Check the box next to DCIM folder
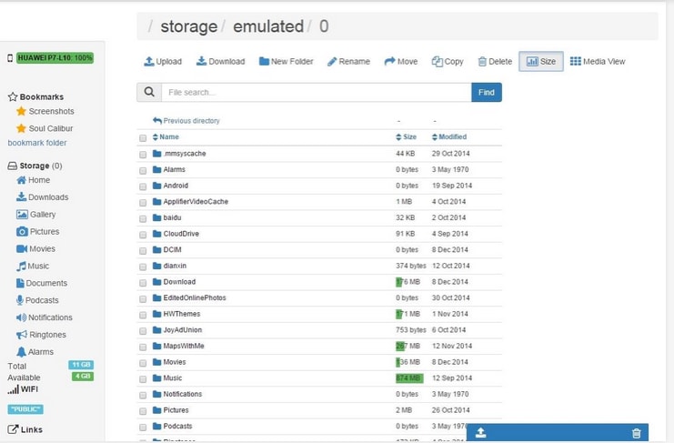The image size is (674, 443). (143, 250)
